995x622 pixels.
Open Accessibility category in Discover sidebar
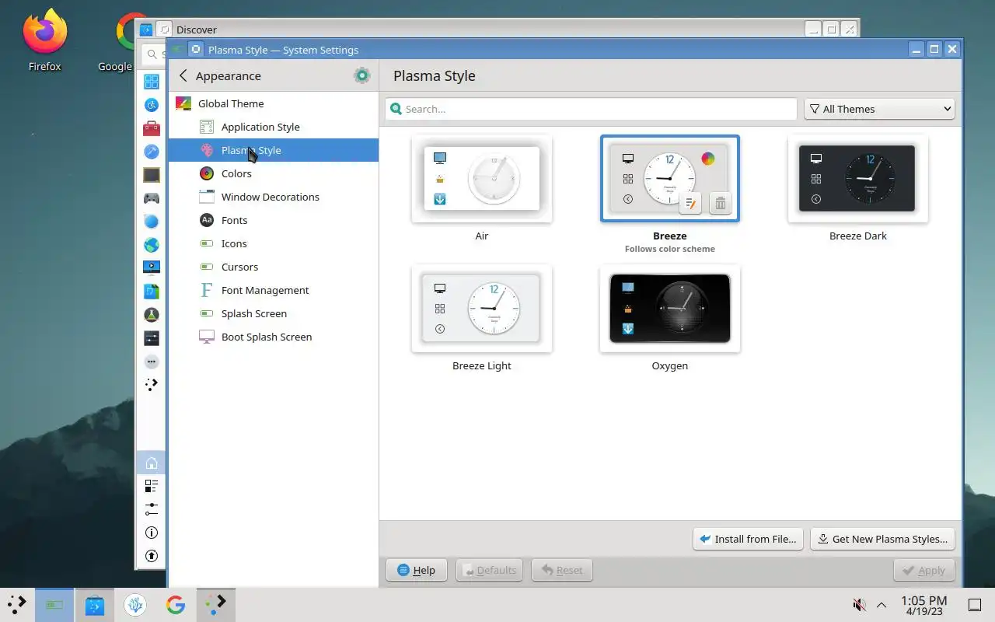click(x=152, y=105)
